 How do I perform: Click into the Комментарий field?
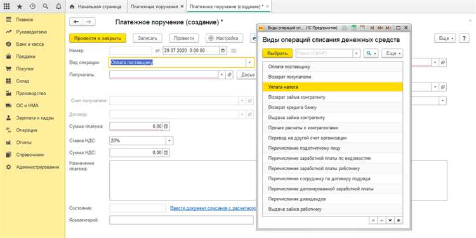[x=182, y=220]
